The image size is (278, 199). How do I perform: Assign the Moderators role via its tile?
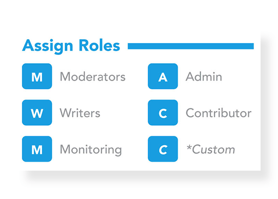37,76
